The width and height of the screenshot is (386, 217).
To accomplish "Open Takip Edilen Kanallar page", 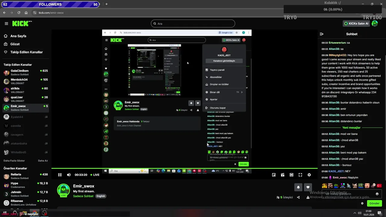I will tap(27, 52).
